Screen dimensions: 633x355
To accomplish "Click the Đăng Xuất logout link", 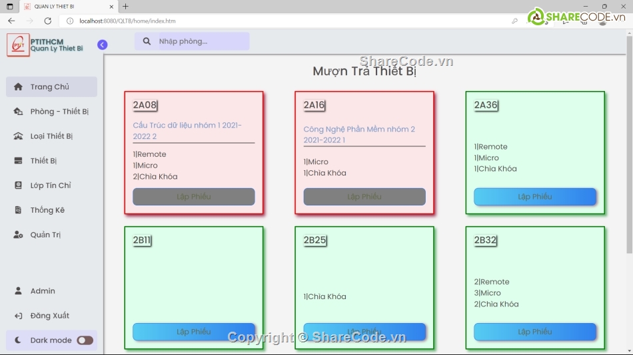I will 49,316.
